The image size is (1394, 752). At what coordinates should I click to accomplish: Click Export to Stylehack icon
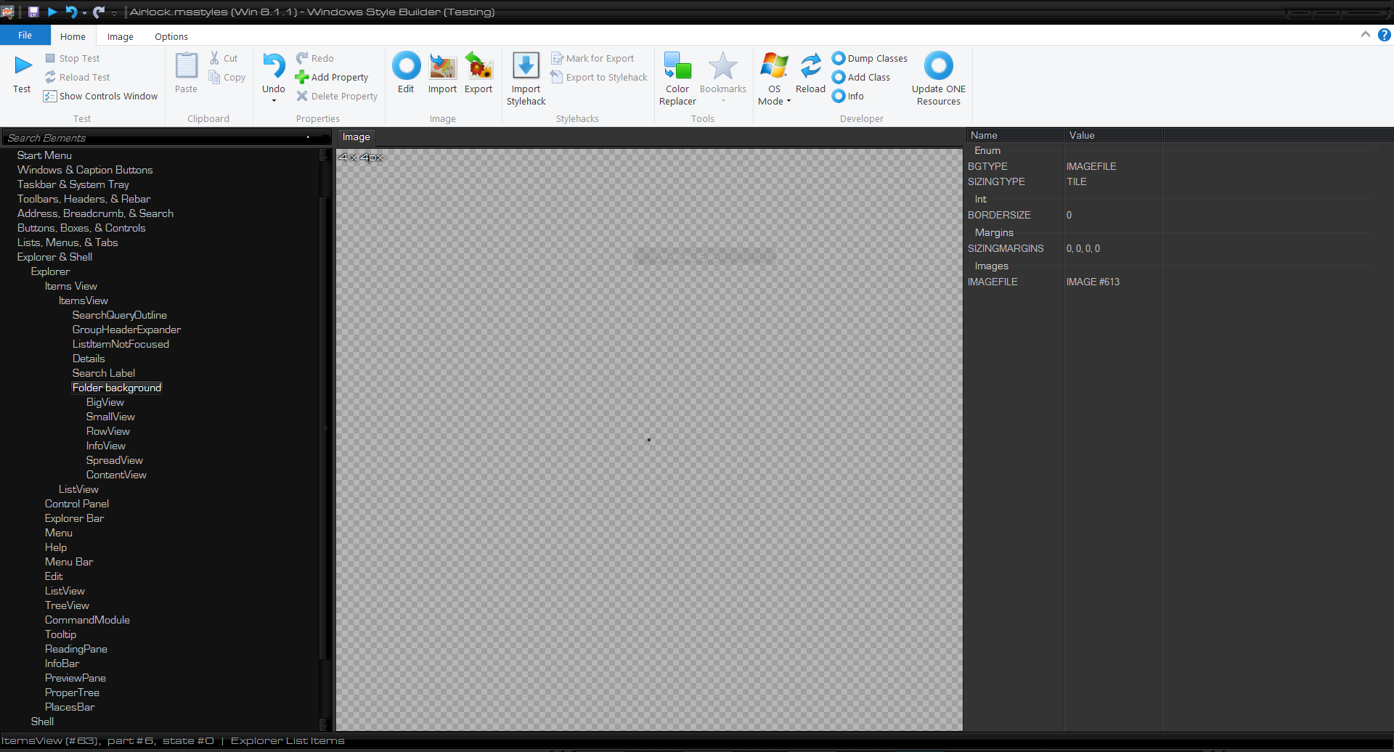pyautogui.click(x=557, y=77)
